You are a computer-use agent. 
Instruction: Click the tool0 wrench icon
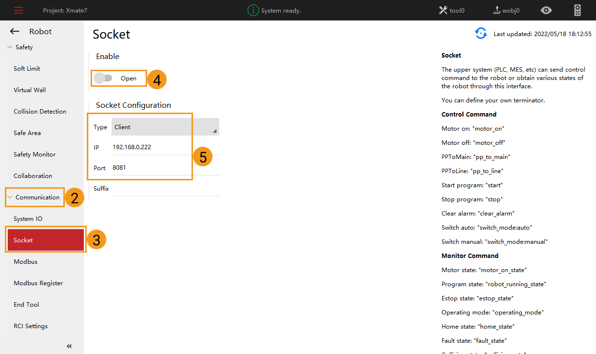tap(444, 10)
